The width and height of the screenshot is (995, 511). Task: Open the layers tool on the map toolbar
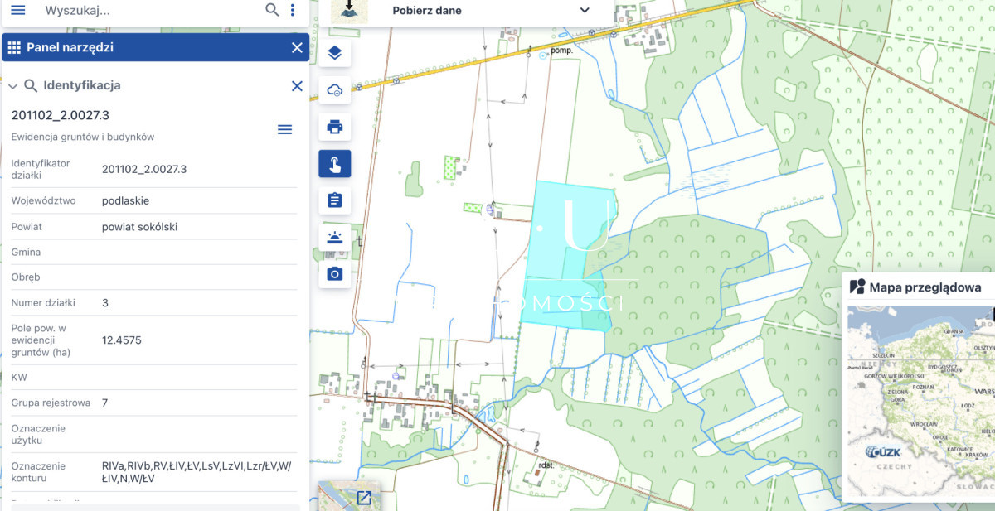335,54
